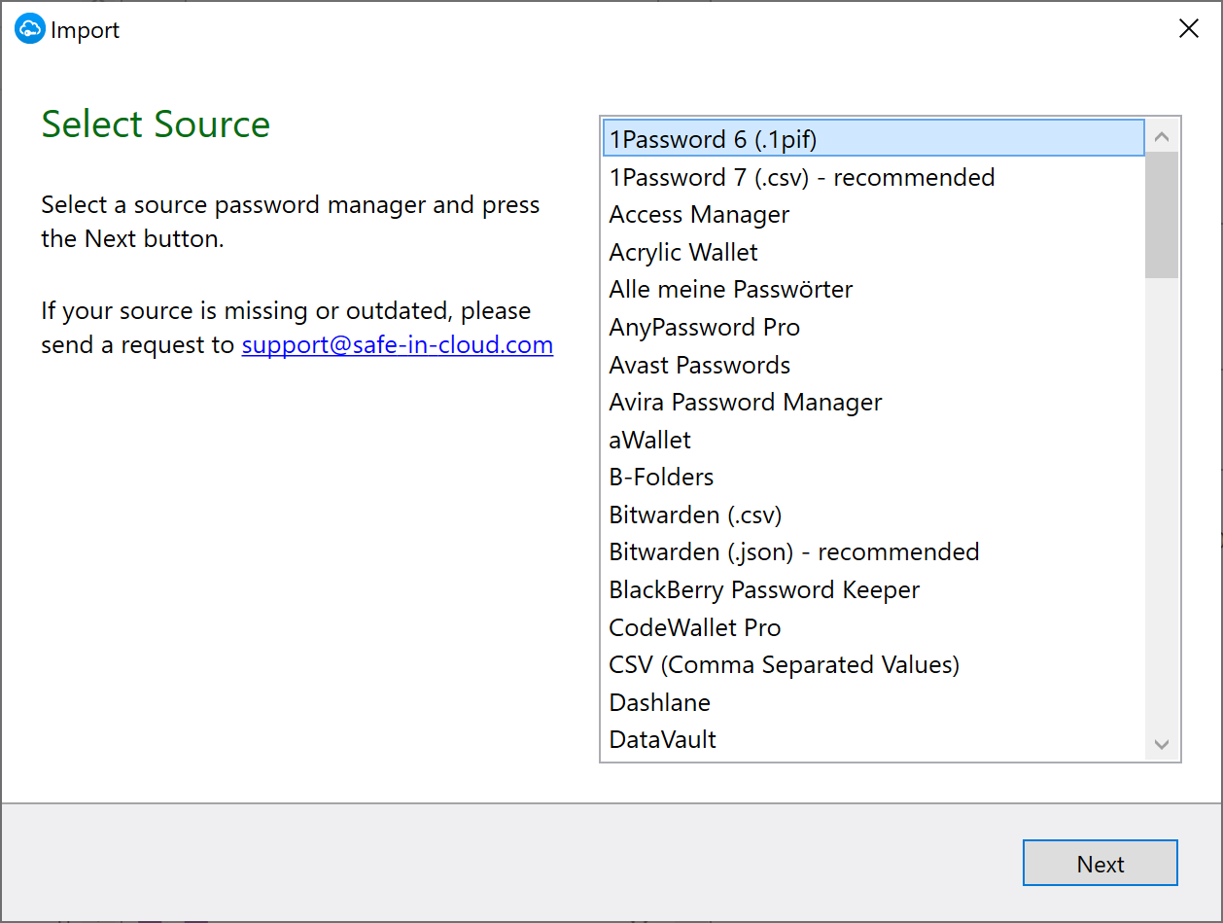Click the list scrollbar up arrow
Screen dimensions: 1223x923
tap(1161, 137)
